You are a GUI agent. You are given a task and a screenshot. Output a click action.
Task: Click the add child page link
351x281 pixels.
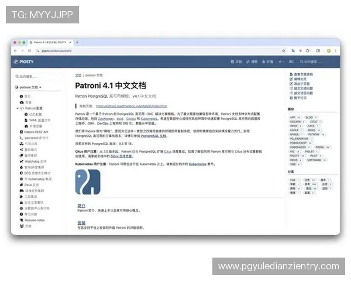tap(300, 84)
